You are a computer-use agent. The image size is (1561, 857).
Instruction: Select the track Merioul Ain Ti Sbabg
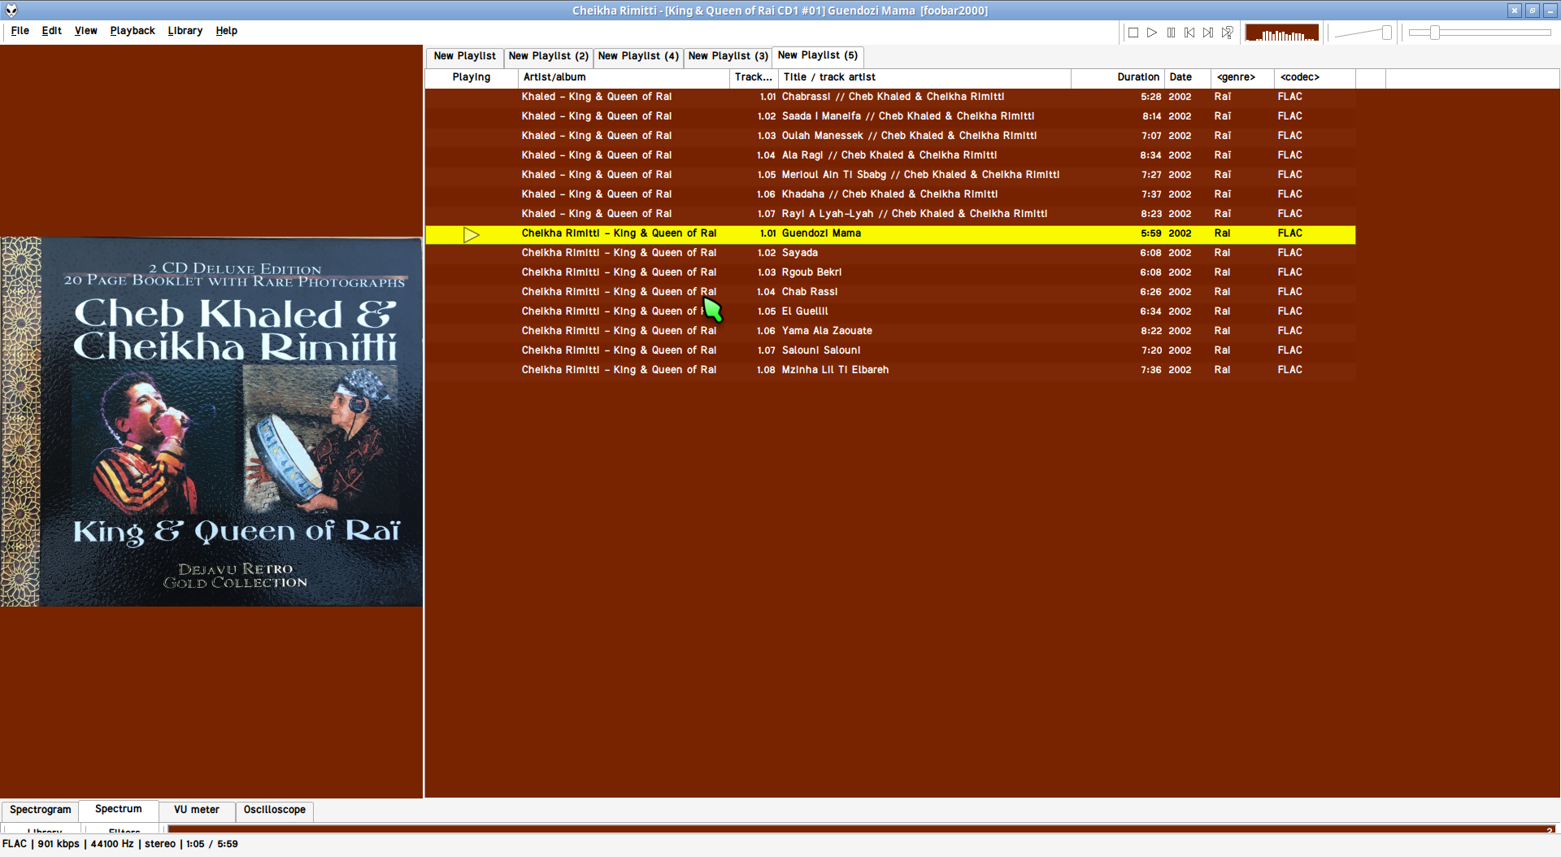890,175
